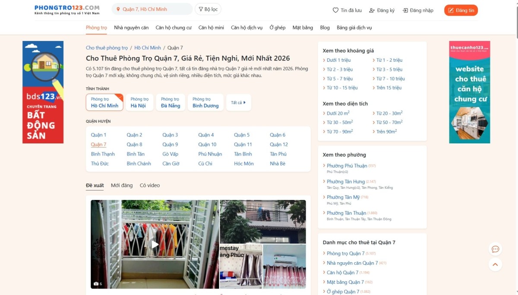Click the bds123 banner ad
This screenshot has width=518, height=295.
43,92
